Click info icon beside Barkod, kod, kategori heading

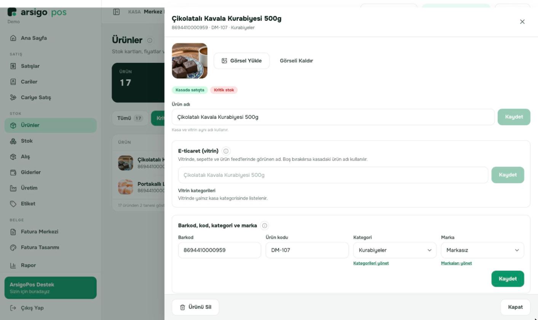click(265, 226)
